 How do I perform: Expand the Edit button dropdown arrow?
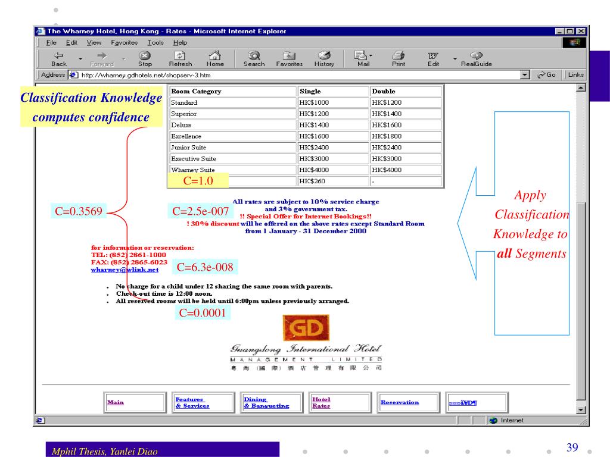click(455, 59)
